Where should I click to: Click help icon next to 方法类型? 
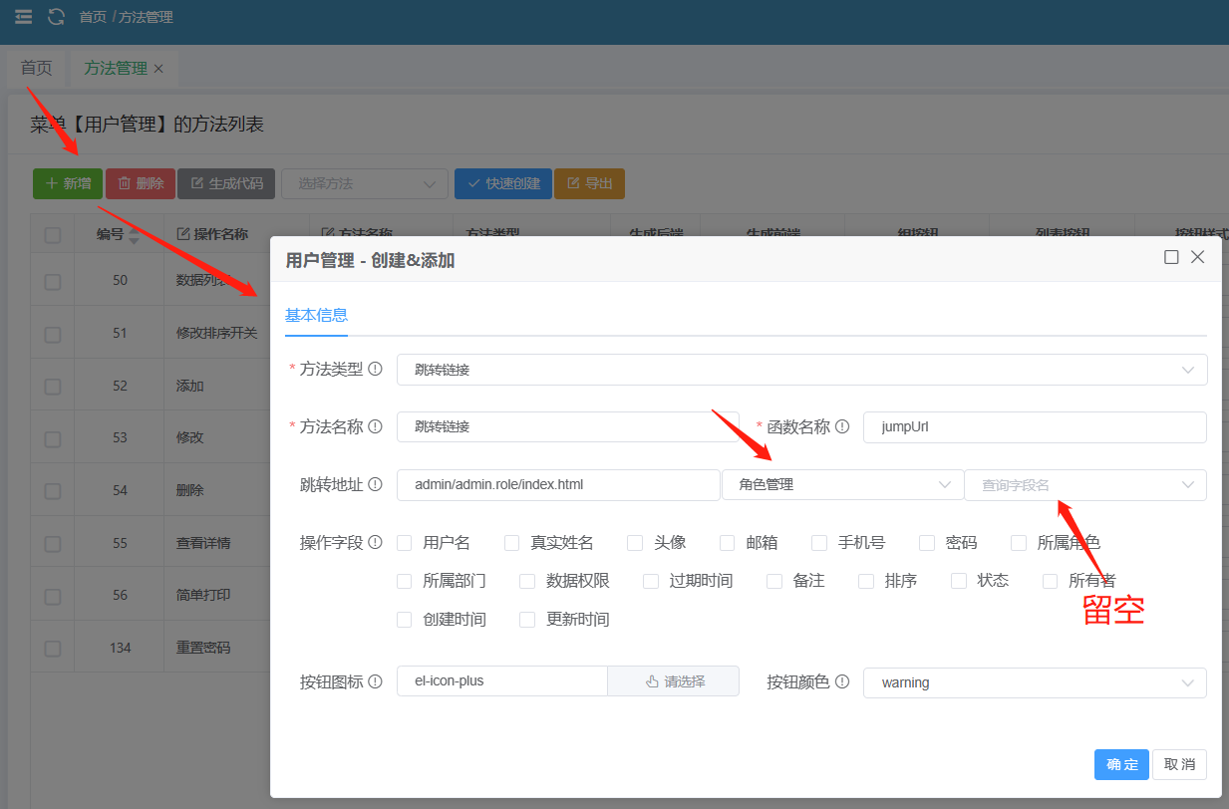click(376, 369)
